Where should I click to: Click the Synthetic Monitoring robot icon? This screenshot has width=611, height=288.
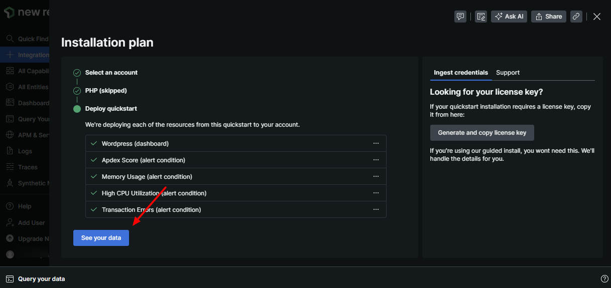click(x=10, y=183)
